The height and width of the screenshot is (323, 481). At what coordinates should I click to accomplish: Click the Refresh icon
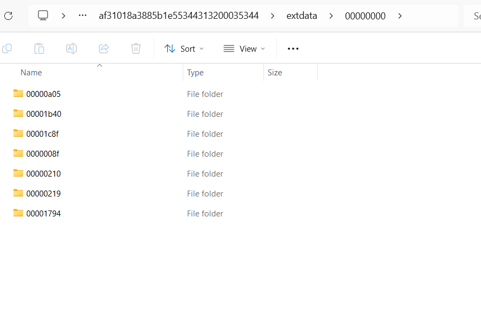coord(8,16)
